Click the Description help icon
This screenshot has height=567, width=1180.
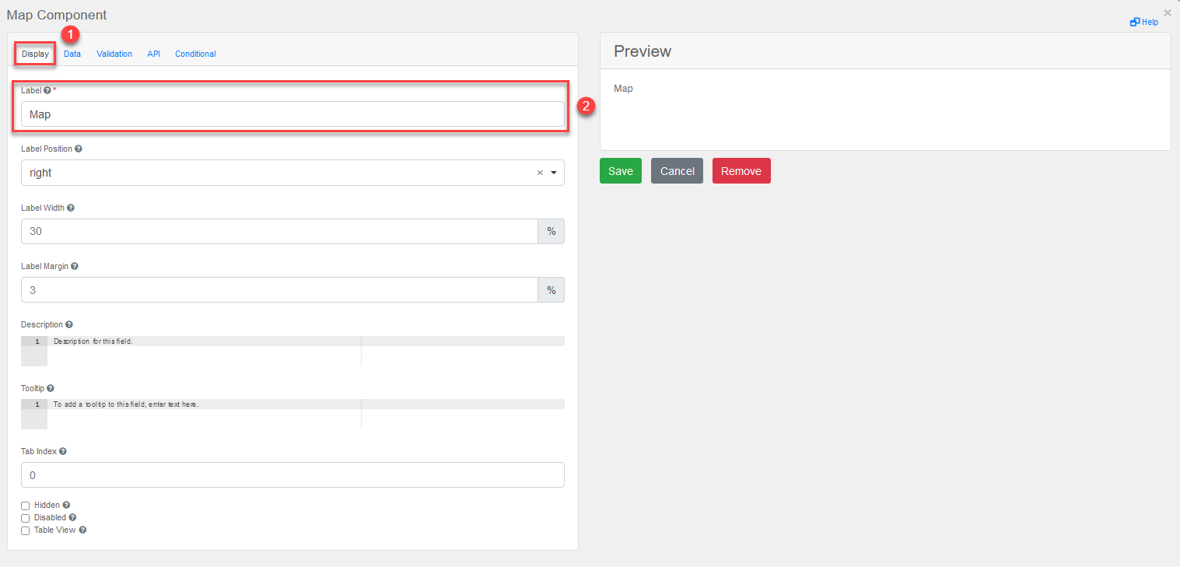(69, 324)
